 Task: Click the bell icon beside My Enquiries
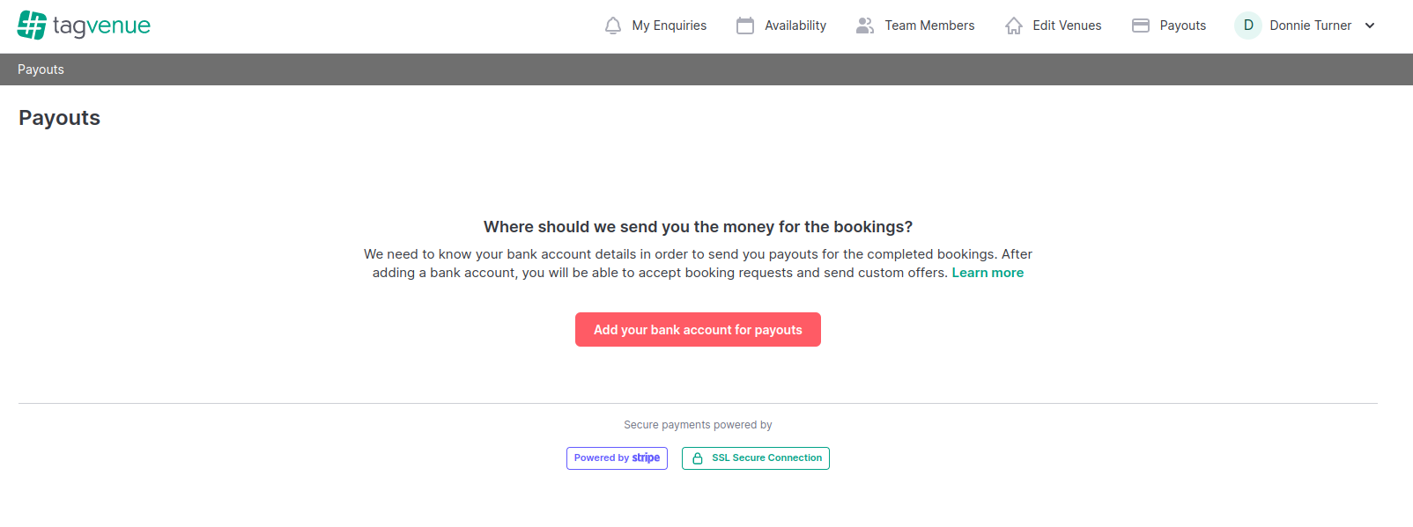[x=613, y=26]
